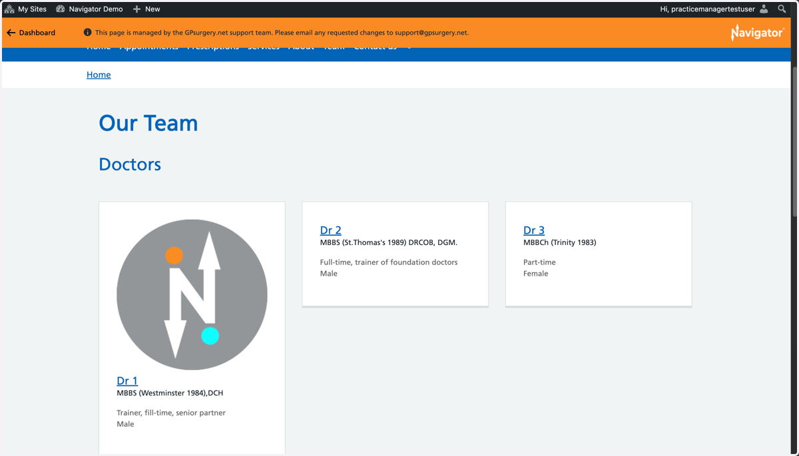The width and height of the screenshot is (799, 456).
Task: Click 'Trainer, fill-time, senior partner' text
Action: [171, 413]
